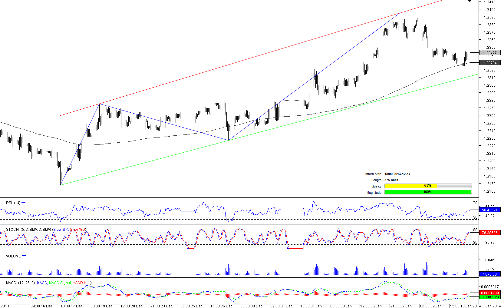The height and width of the screenshot is (308, 501).
Task: Click the 15:00 10 Jan 2014 time axis label
Action: click(x=465, y=306)
